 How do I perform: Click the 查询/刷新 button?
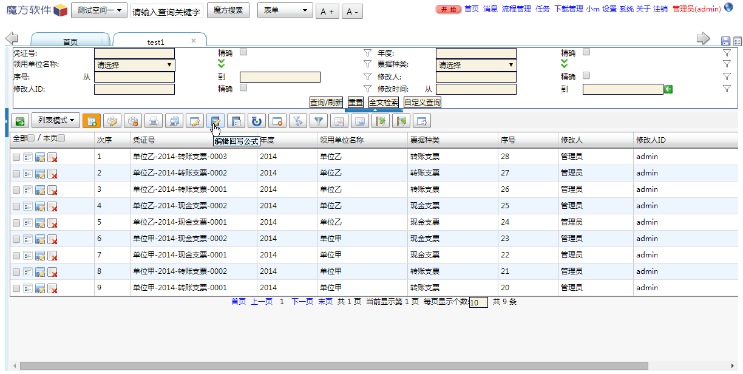326,103
